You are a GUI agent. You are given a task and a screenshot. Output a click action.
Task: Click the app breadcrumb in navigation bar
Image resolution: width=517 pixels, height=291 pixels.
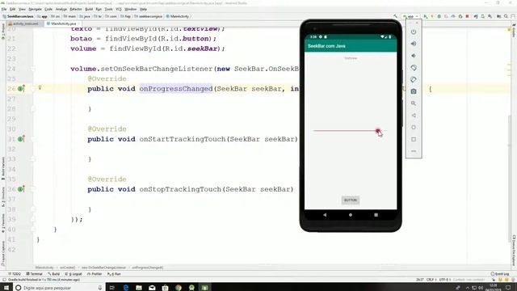[x=43, y=16]
